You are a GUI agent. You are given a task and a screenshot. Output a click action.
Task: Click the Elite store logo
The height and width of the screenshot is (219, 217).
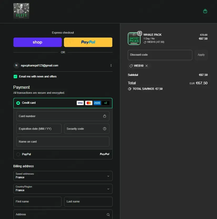[x=21, y=11]
